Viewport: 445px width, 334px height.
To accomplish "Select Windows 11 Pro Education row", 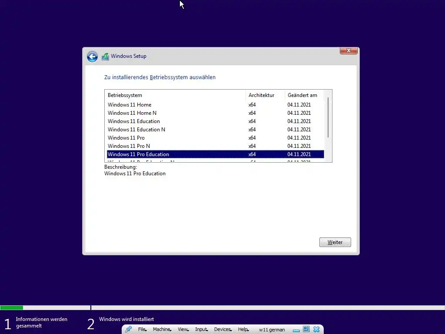I will [216, 154].
